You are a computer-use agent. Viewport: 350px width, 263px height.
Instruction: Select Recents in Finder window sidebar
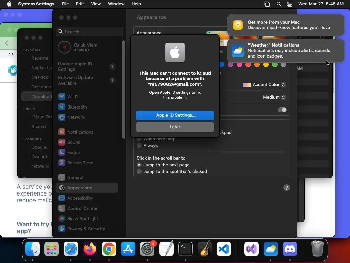(x=40, y=58)
